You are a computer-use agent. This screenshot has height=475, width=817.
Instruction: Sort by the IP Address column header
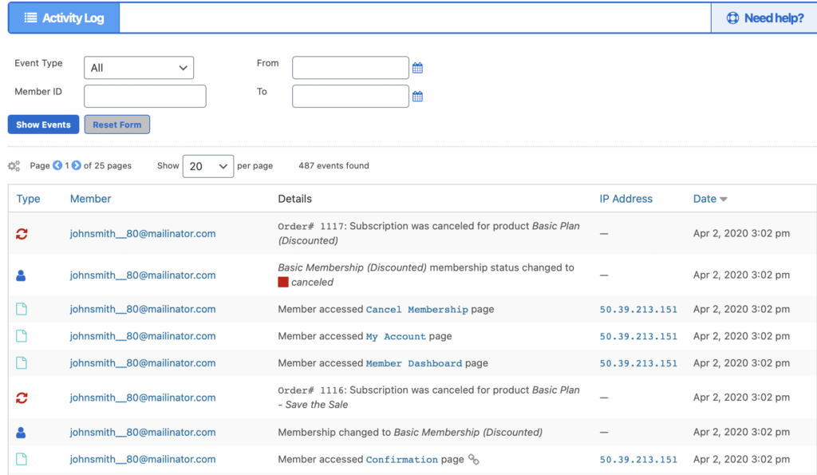coord(626,199)
